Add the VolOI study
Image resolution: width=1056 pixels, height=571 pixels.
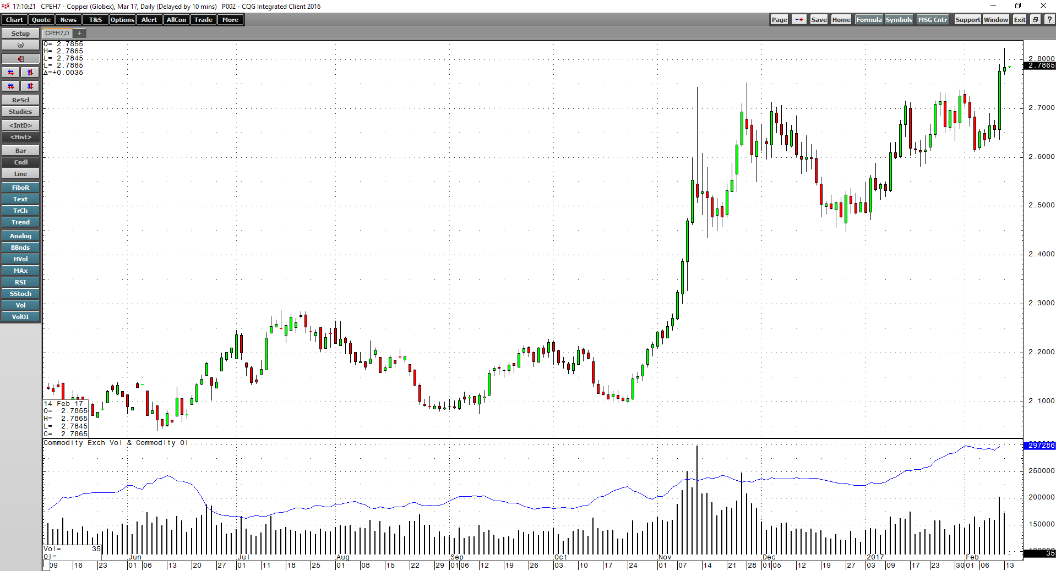pos(20,317)
